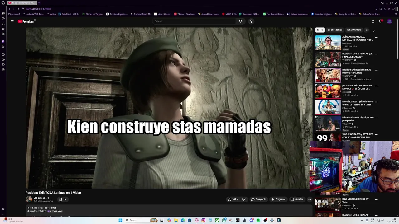Click the Opera GX logo menu
The height and width of the screenshot is (224, 399).
coord(3,3)
